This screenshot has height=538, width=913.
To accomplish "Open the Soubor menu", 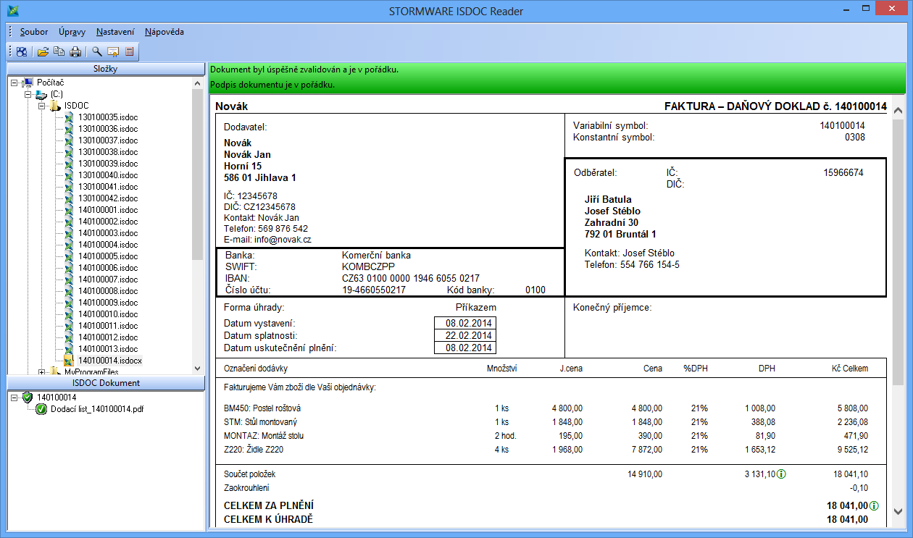I will (x=34, y=32).
